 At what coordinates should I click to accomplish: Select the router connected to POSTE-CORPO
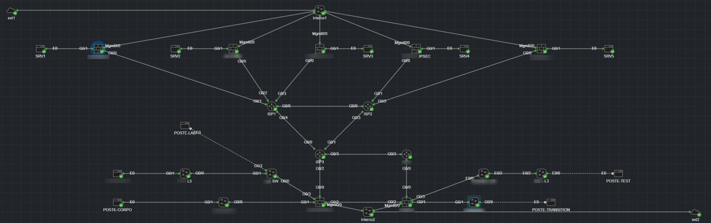(x=224, y=202)
